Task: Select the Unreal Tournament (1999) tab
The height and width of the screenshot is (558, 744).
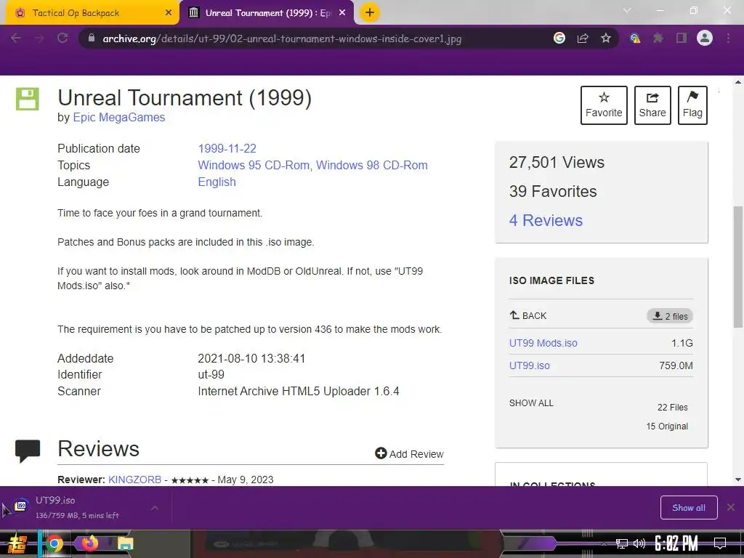Action: point(267,13)
